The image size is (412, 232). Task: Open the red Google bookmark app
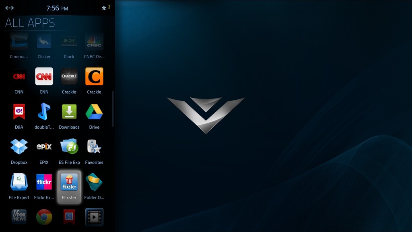(x=69, y=217)
